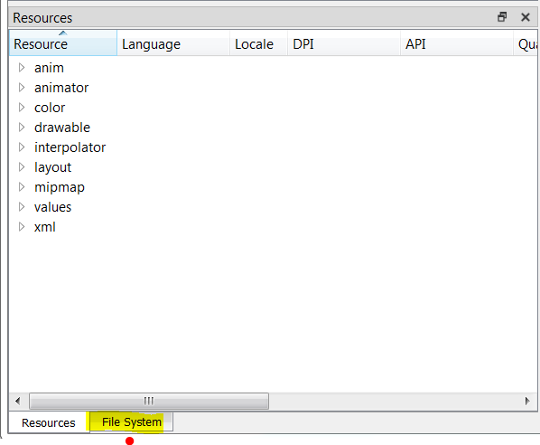This screenshot has height=445, width=540.
Task: Expand the animator tree node
Action: (x=22, y=88)
